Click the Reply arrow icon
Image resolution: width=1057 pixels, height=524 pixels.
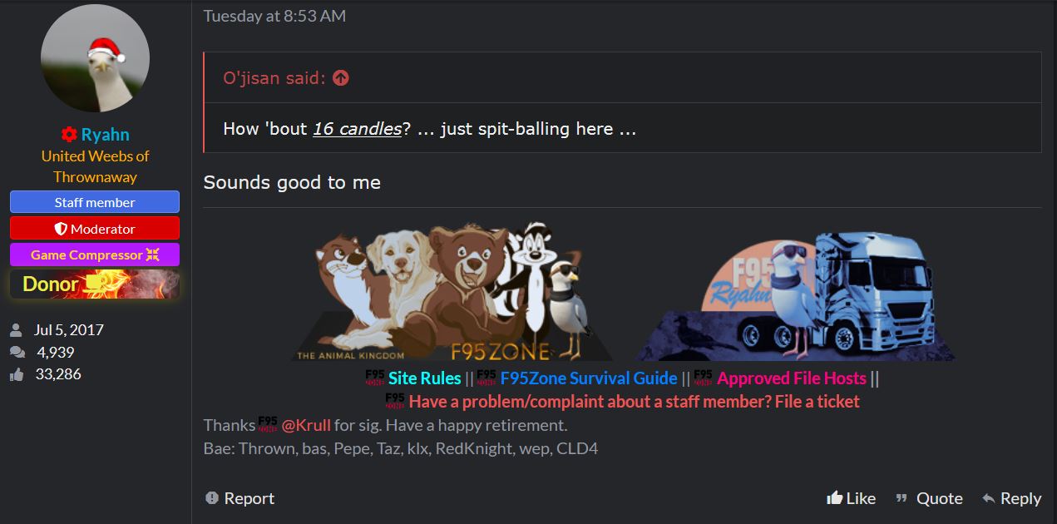(x=988, y=498)
